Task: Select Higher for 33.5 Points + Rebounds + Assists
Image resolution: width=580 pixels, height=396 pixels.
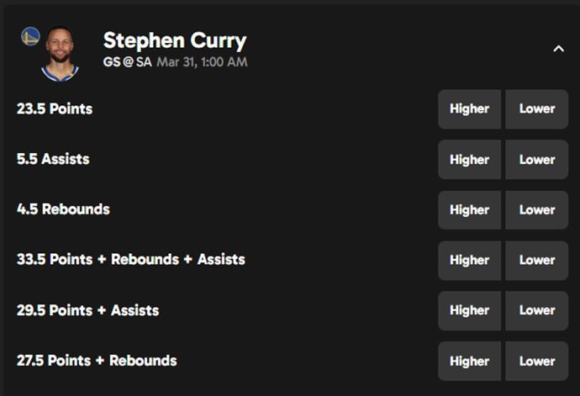Action: [469, 260]
